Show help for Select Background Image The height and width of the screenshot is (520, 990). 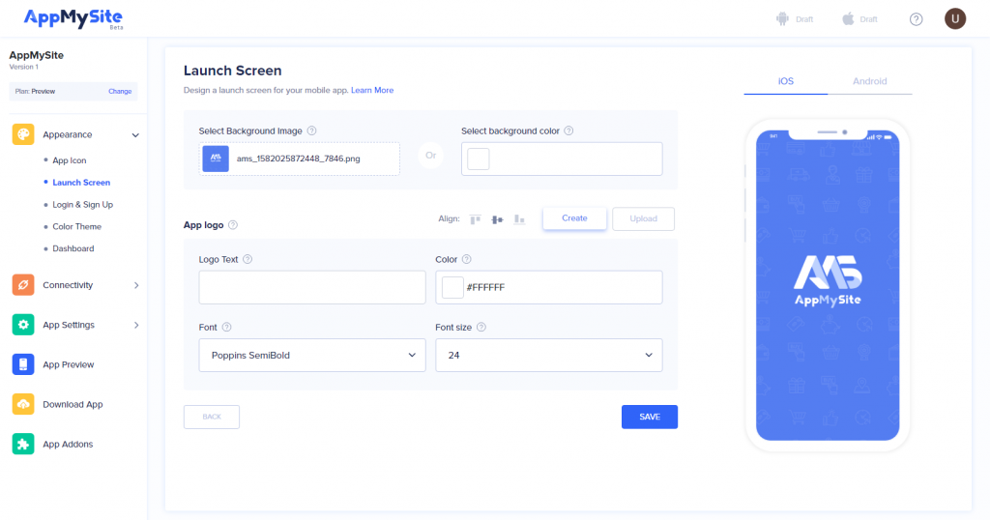click(x=312, y=130)
